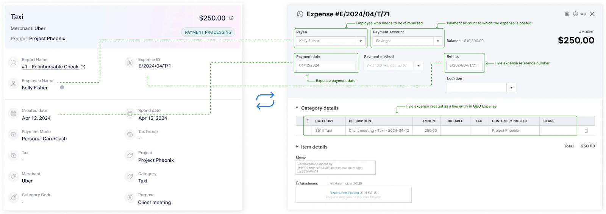Click the Memo text box
The image size is (606, 214).
tap(336, 168)
